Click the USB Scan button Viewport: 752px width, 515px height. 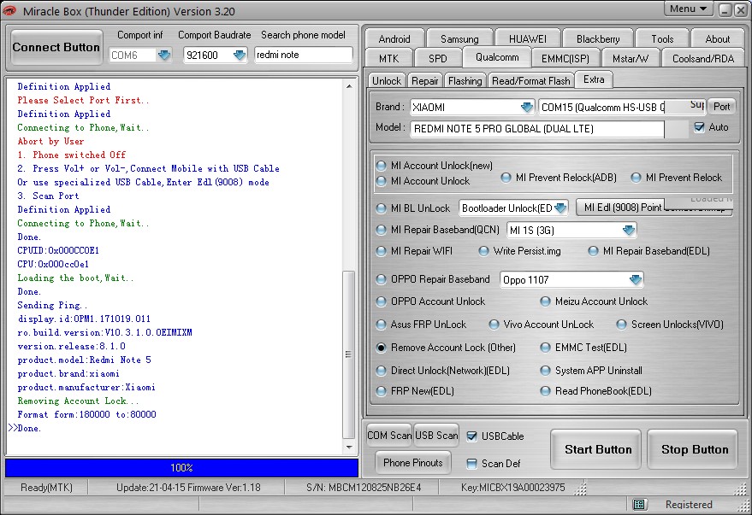pyautogui.click(x=436, y=435)
